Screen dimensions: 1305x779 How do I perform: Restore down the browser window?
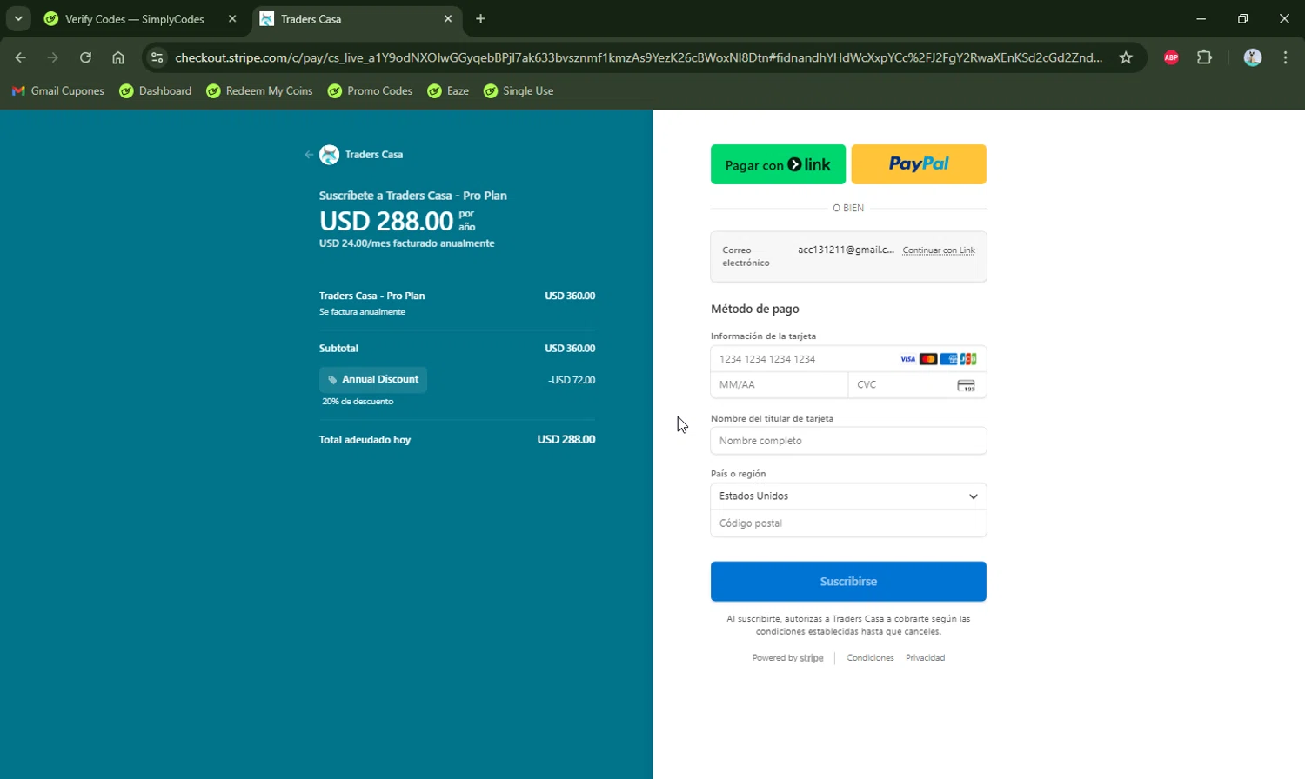pyautogui.click(x=1242, y=18)
